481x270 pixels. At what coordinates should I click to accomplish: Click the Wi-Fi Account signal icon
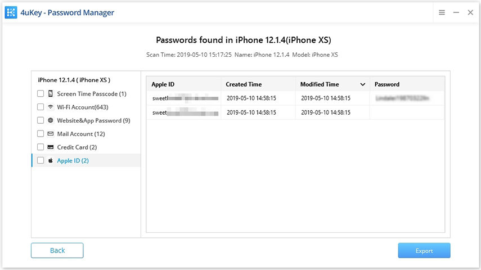(51, 107)
